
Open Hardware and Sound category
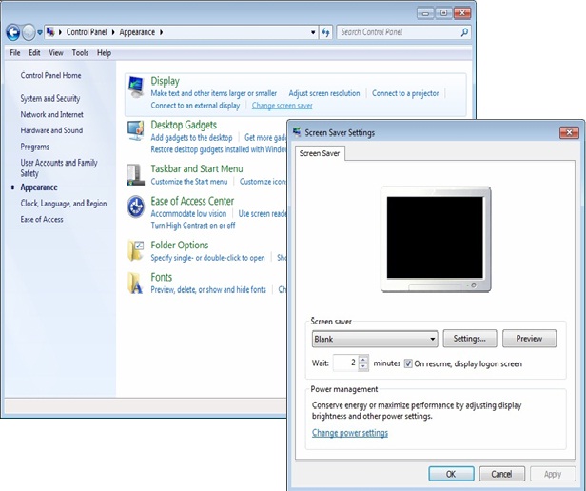click(51, 130)
